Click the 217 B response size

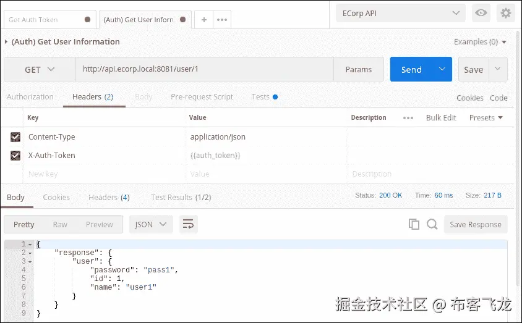(492, 195)
